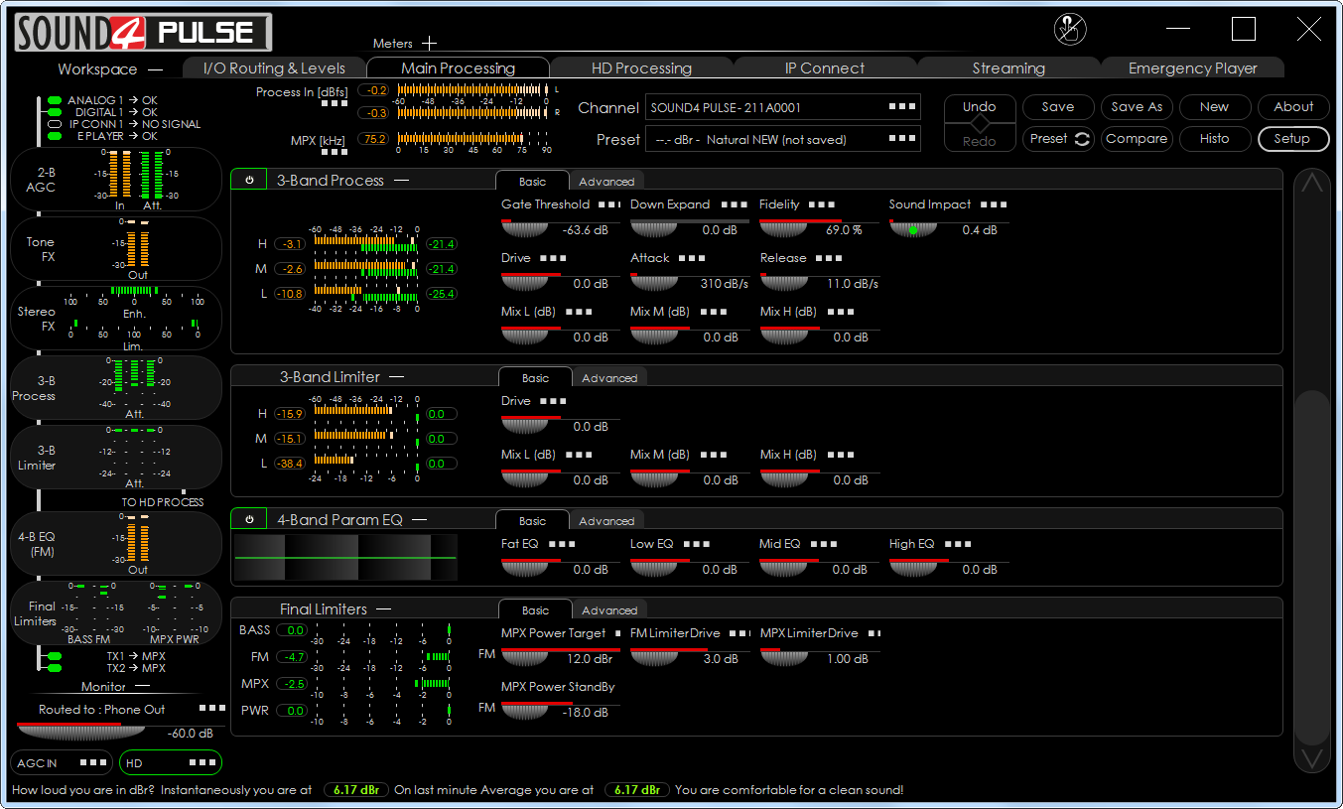
Task: Open the Advanced tab of Final Limiters
Action: (x=609, y=609)
